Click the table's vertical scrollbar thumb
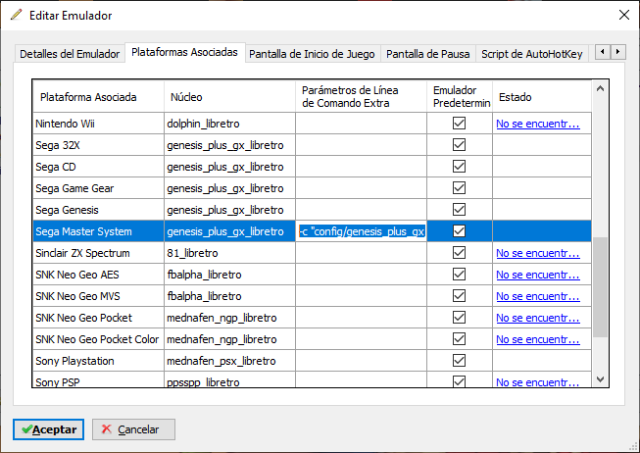Image resolution: width=640 pixels, height=453 pixels. point(600,287)
